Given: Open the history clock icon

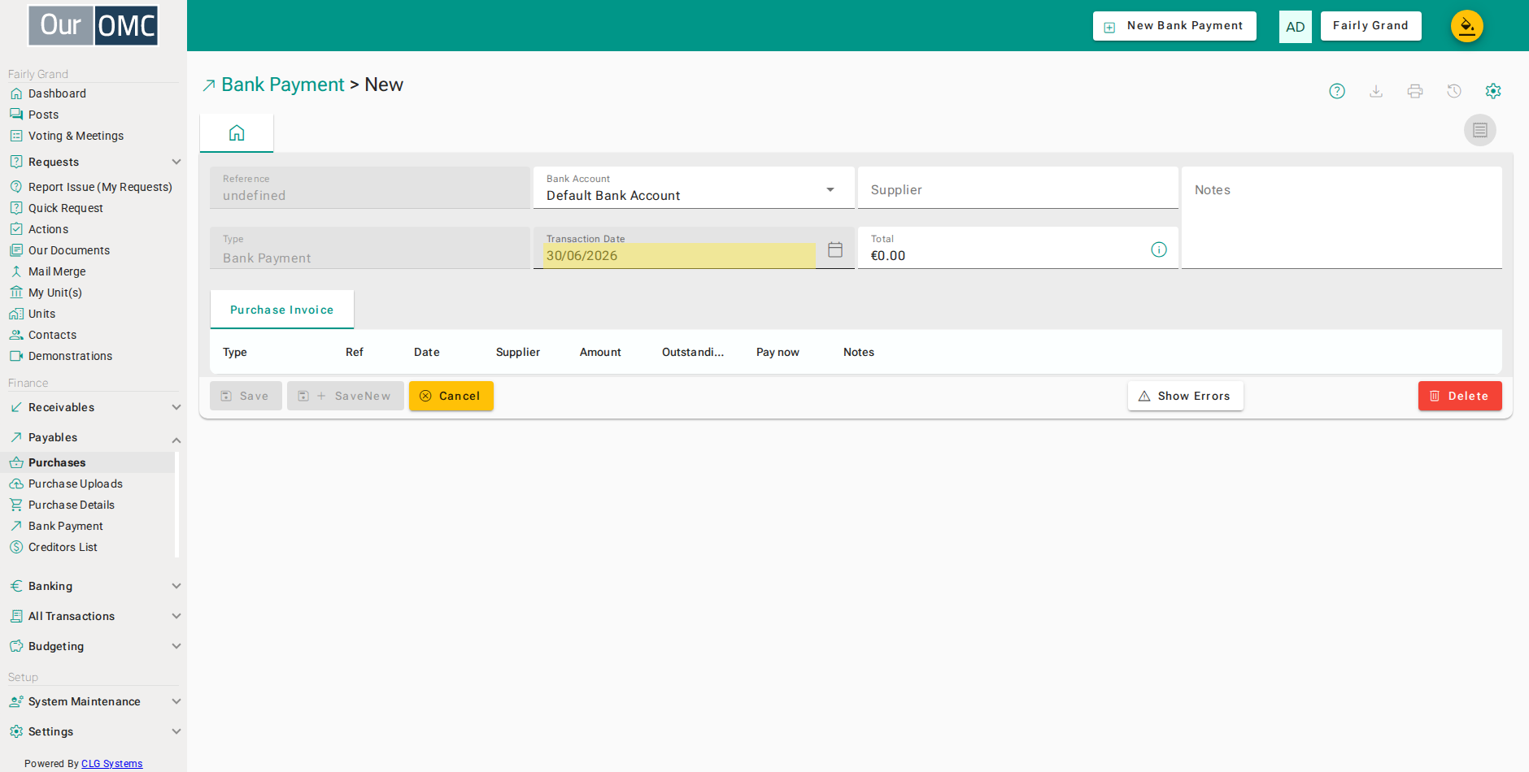Looking at the screenshot, I should coord(1454,91).
